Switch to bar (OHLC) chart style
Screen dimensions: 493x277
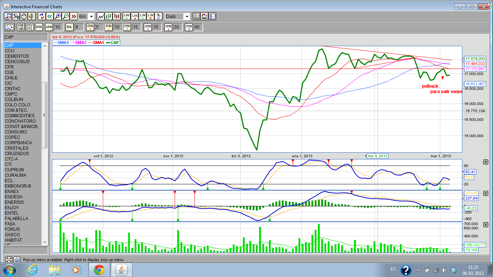point(109,16)
